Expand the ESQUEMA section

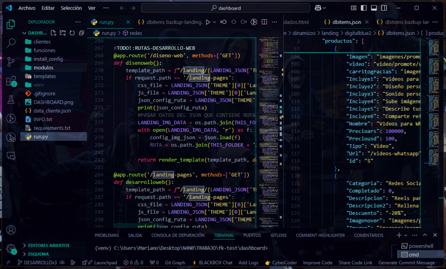(x=38, y=254)
